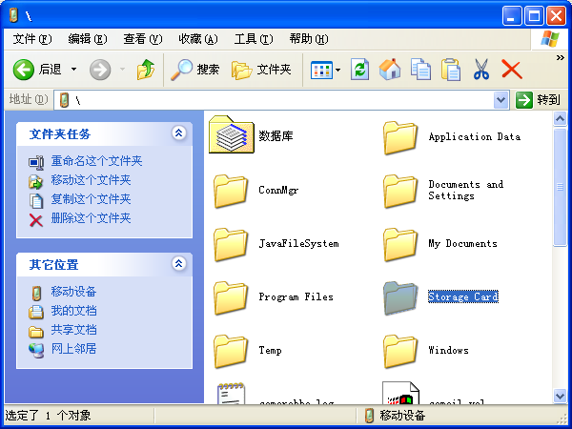Click the Copy toolbar icon

[420, 70]
